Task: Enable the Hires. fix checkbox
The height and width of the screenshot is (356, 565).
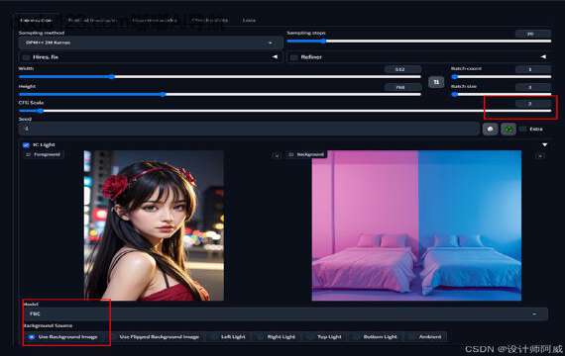Action: point(27,57)
